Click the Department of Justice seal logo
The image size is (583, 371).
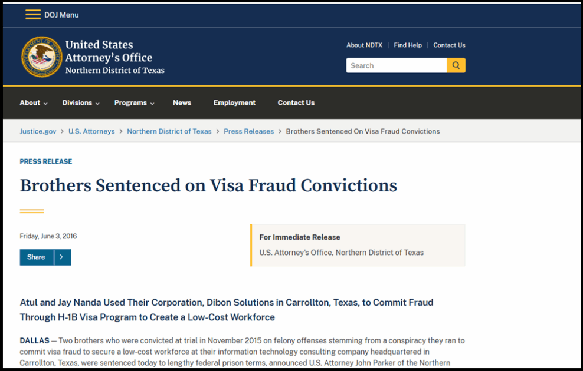point(42,57)
